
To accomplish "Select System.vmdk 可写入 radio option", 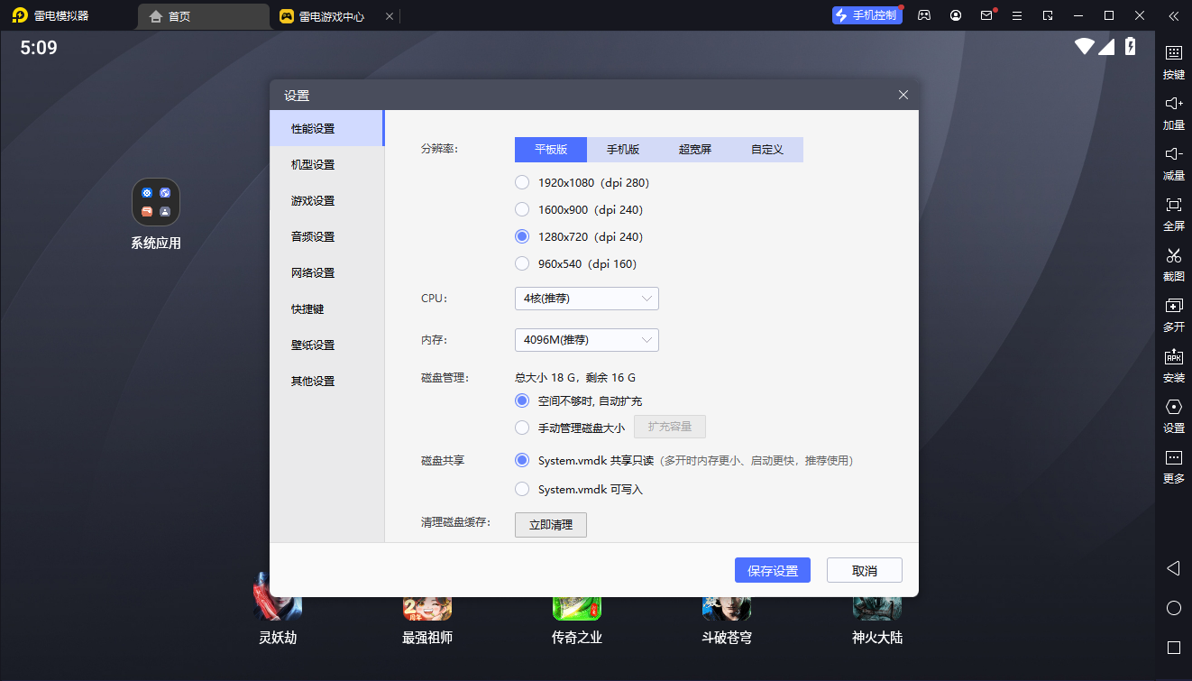I will click(x=522, y=489).
